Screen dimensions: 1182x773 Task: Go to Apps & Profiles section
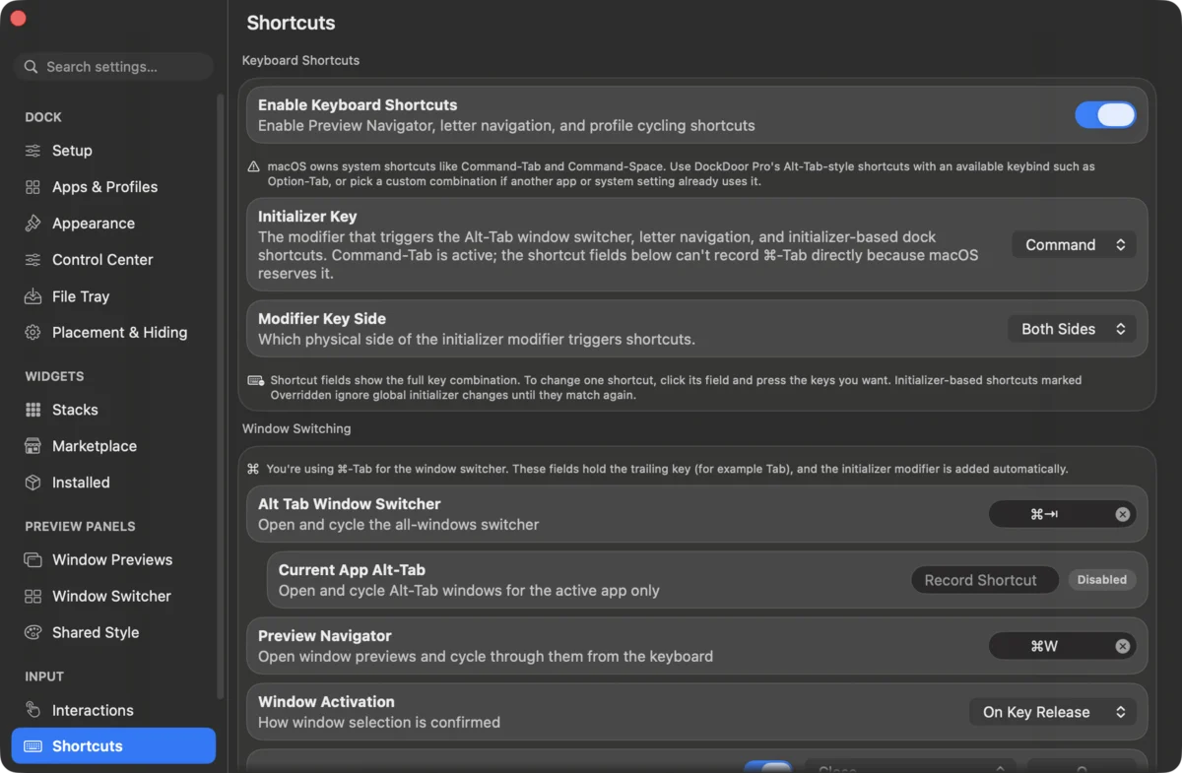coord(113,187)
